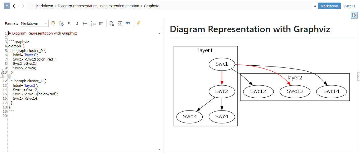Click editor scrollbar down arrow
The width and height of the screenshot is (360, 153).
tap(159, 149)
